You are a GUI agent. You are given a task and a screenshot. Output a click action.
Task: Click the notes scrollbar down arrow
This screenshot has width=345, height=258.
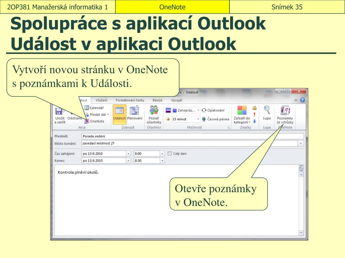(301, 233)
